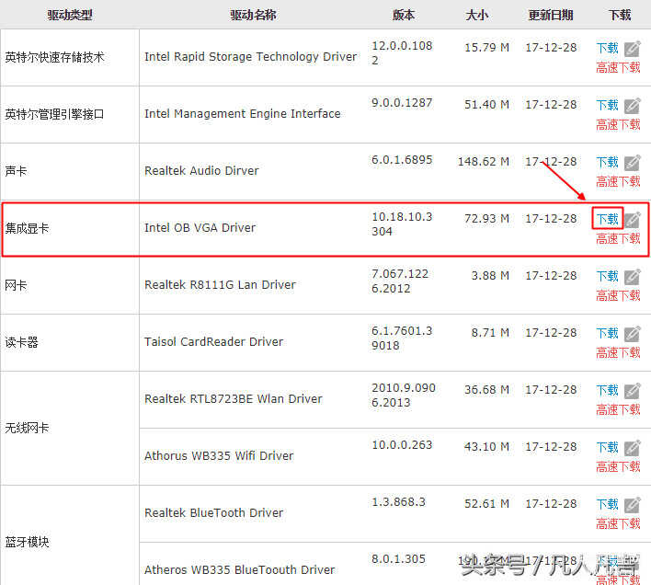Click 高速下载 for Intel Management Engine Interface
651x585 pixels.
coord(618,124)
